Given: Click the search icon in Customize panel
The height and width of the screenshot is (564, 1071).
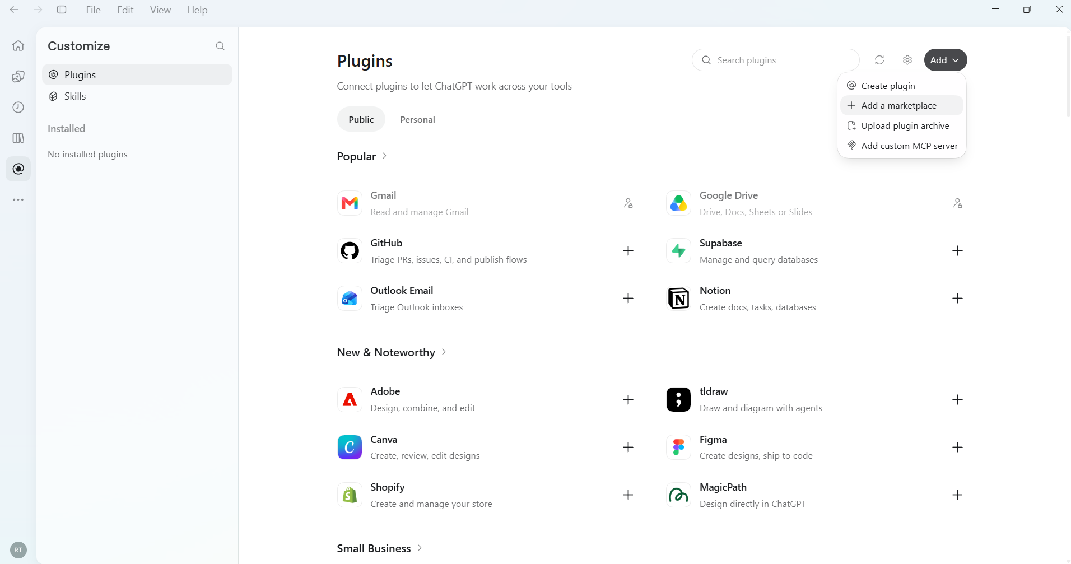Looking at the screenshot, I should (x=220, y=46).
